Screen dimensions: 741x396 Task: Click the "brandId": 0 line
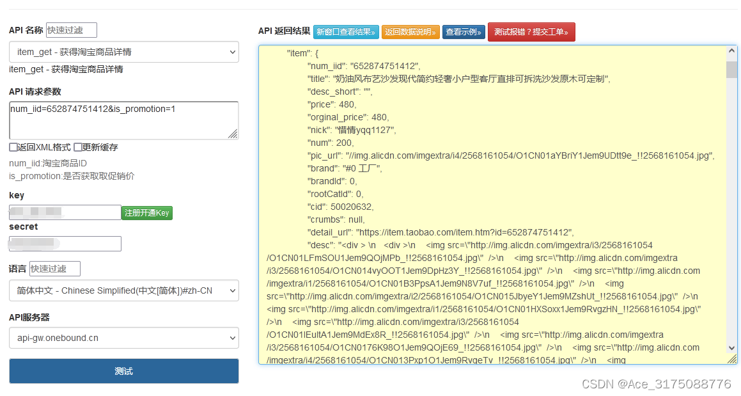tap(332, 181)
